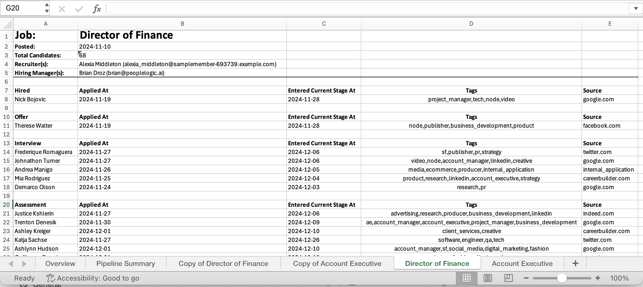Image resolution: width=643 pixels, height=287 pixels.
Task: Click the Enter checkmark icon in formula bar
Action: click(x=79, y=8)
